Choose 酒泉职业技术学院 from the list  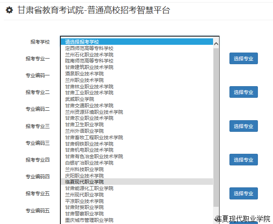137,74
